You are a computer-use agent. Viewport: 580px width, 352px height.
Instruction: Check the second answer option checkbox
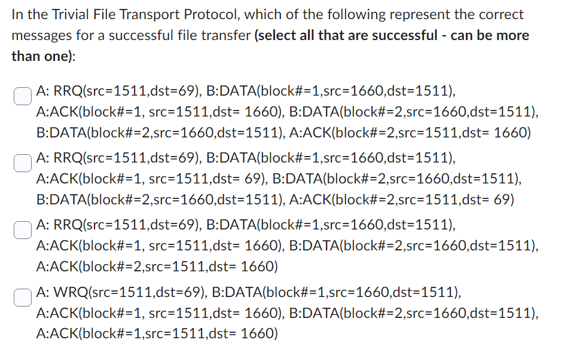(22, 163)
